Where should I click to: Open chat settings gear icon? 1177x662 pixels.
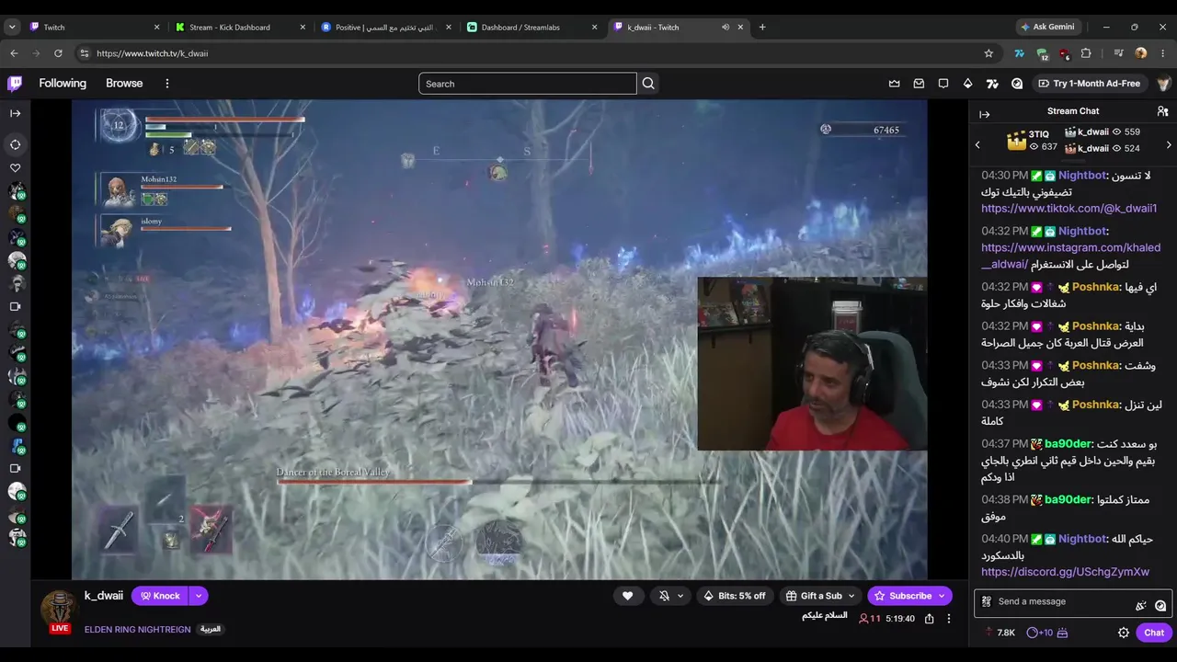pyautogui.click(x=1123, y=633)
